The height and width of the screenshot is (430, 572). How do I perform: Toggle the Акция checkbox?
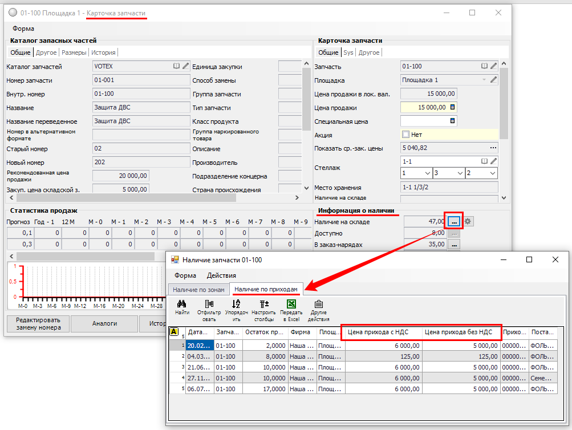point(406,135)
